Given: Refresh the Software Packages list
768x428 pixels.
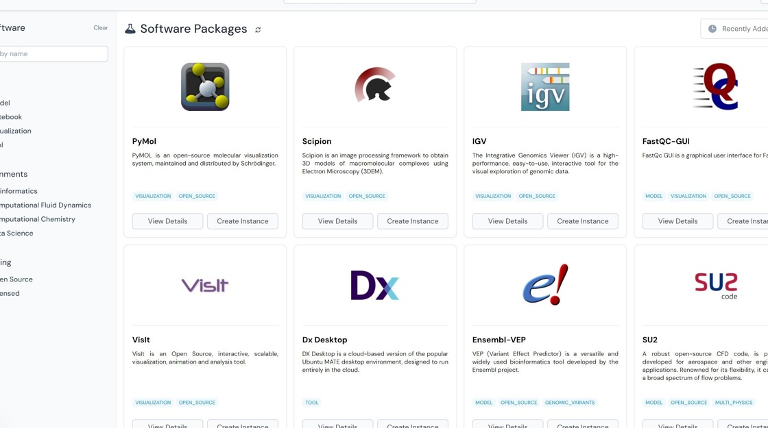Looking at the screenshot, I should [x=258, y=30].
